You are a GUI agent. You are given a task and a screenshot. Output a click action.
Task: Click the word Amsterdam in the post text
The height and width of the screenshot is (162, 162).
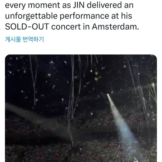tap(115, 27)
